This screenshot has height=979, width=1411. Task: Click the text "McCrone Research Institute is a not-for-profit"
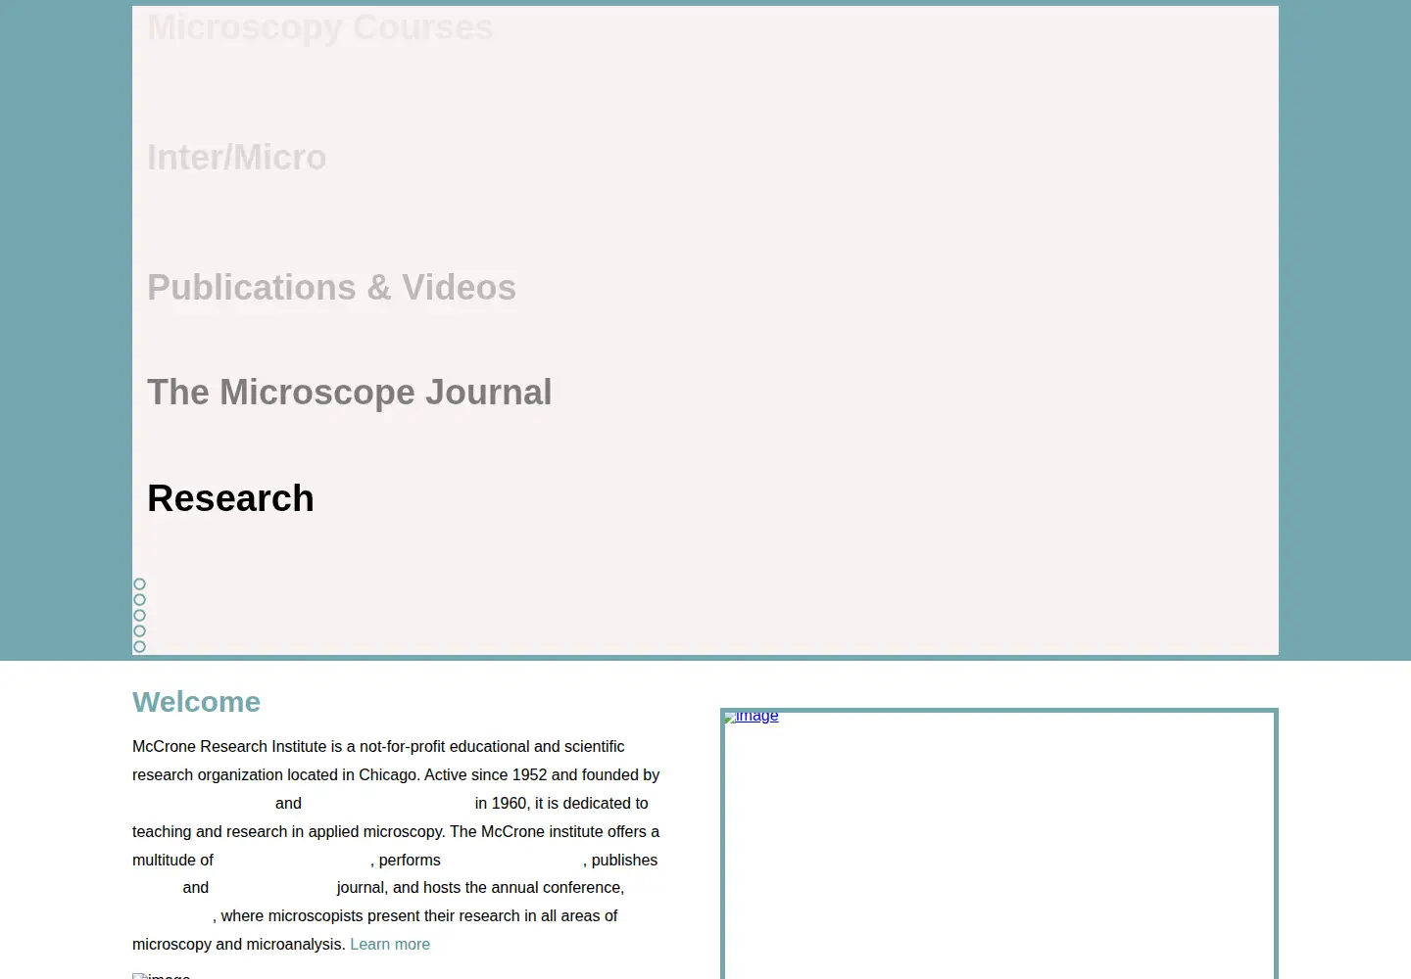pos(286,747)
